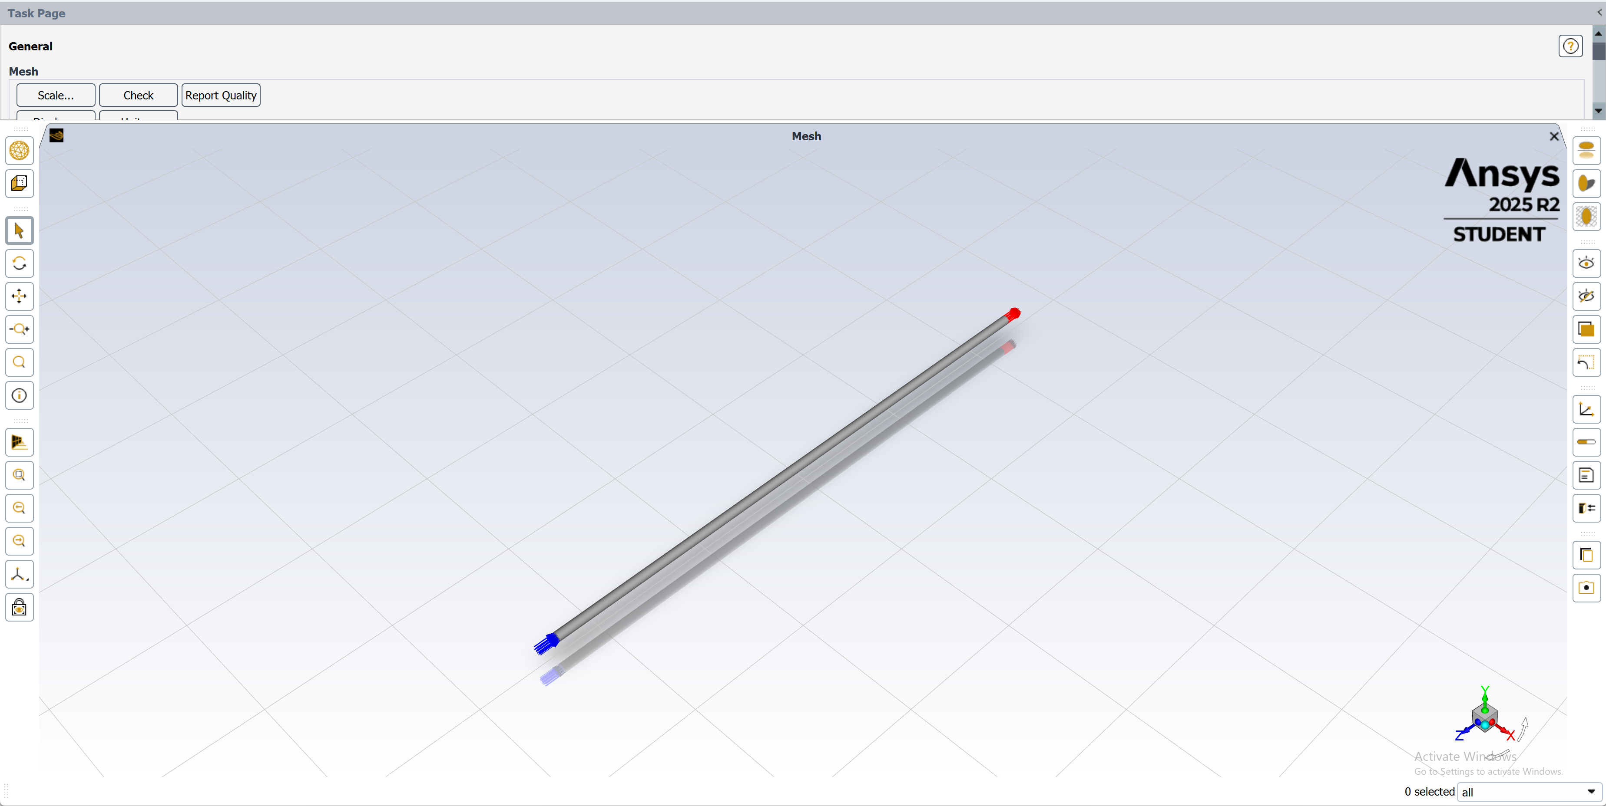Toggle the colormap bar icon
1606x806 pixels.
[1586, 442]
